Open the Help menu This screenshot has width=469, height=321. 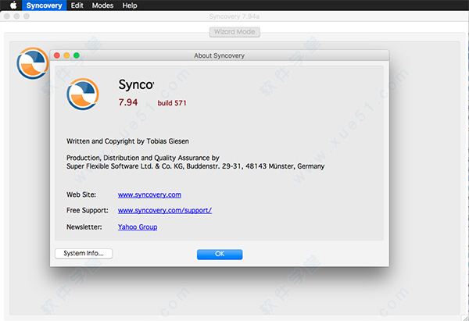click(130, 5)
